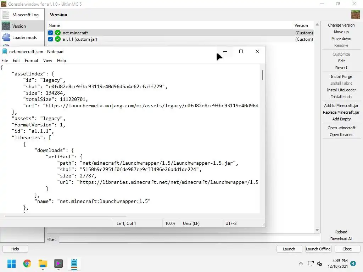Click Move up button
Viewport: 363px width, 272px height.
(x=341, y=32)
